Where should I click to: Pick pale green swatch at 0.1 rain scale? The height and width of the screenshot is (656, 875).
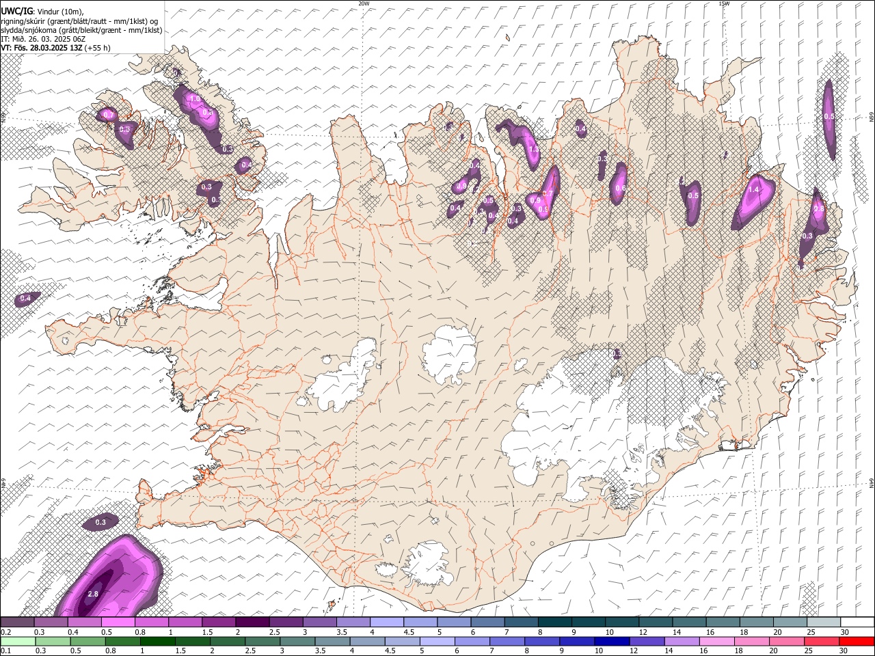(x=18, y=642)
